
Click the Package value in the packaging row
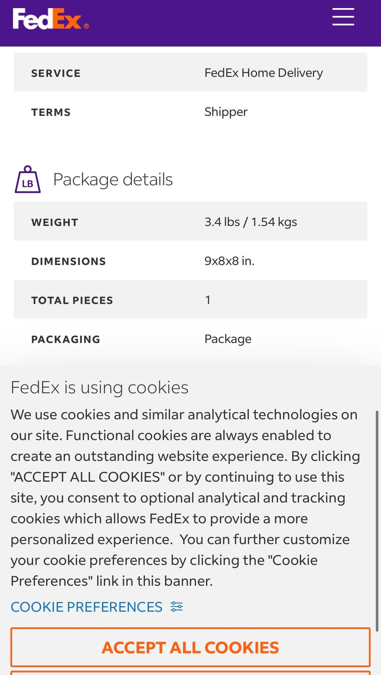pyautogui.click(x=228, y=339)
